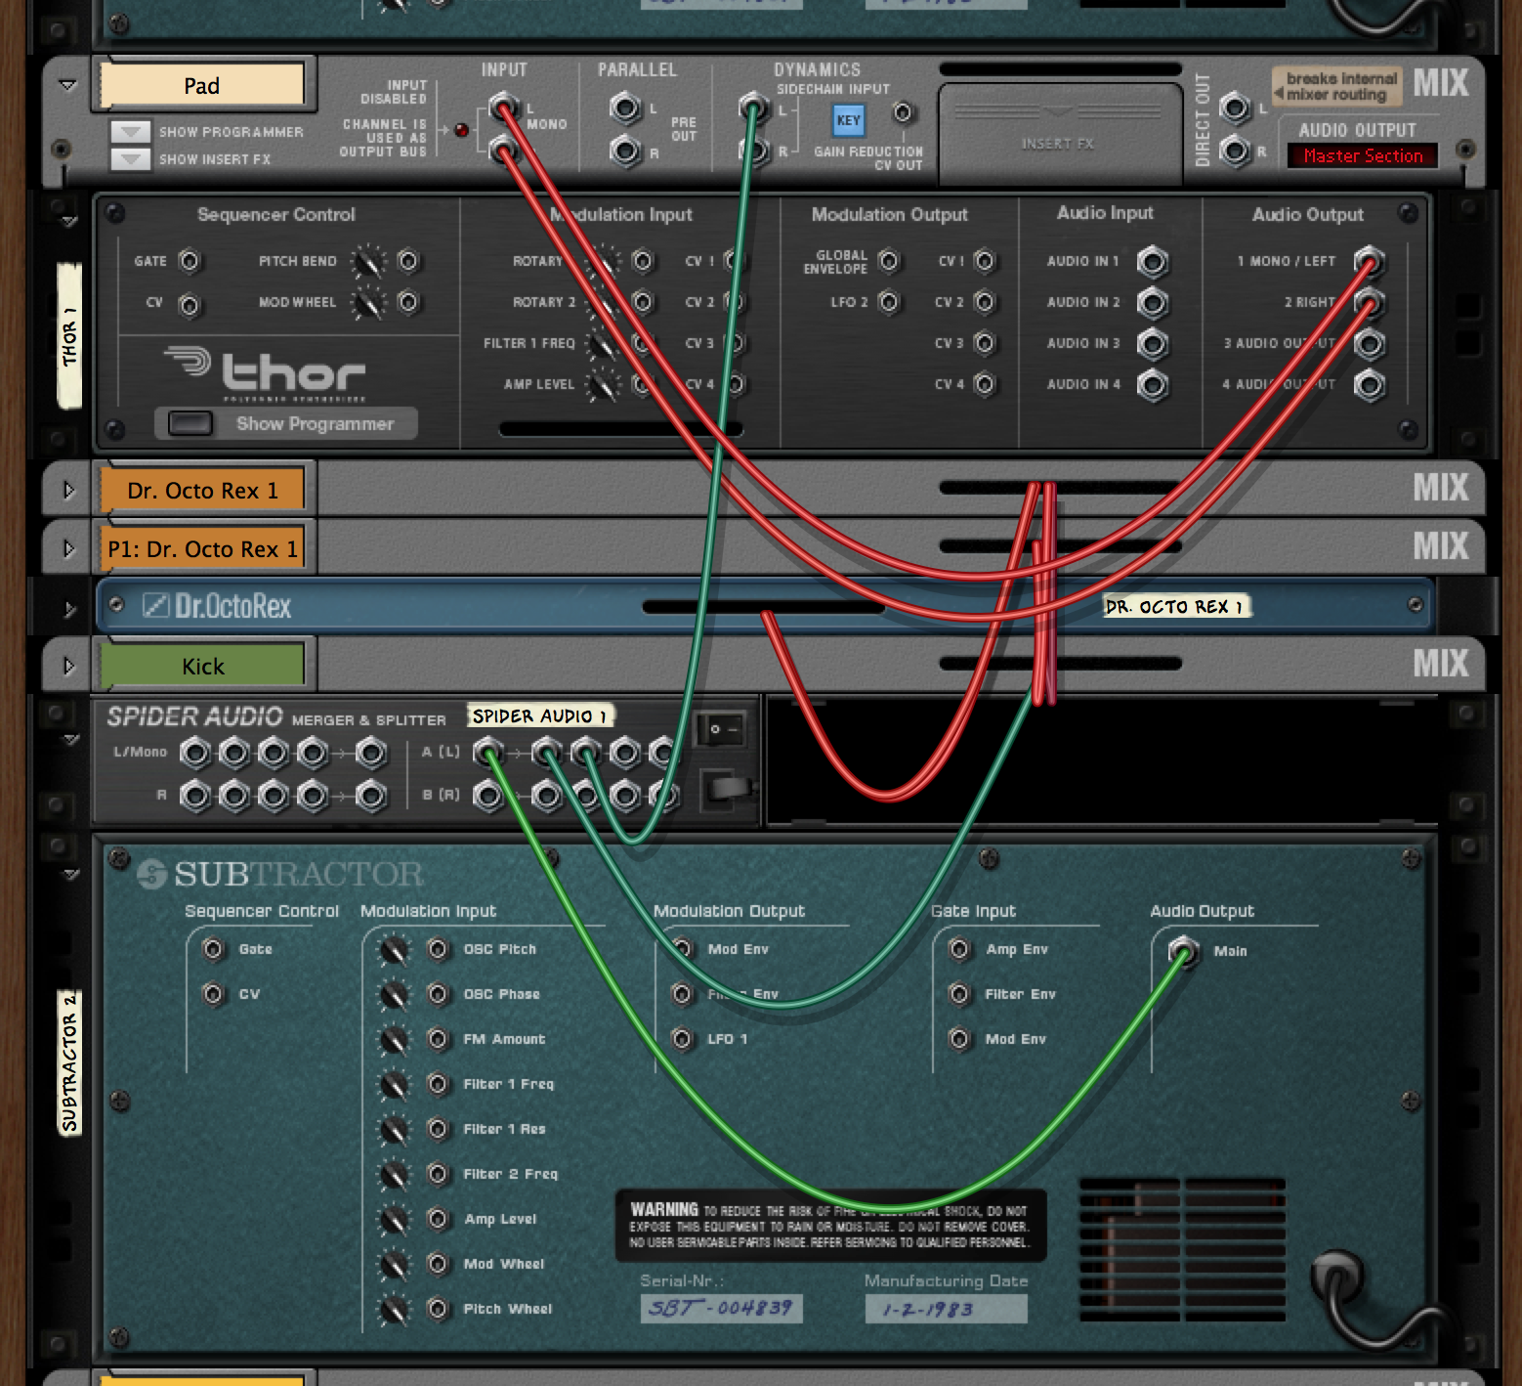Click the Thor 1 vertical tape label

(x=69, y=334)
